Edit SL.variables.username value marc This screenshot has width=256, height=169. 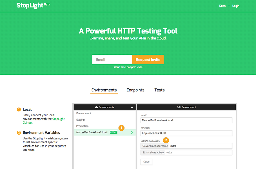[x=201, y=146]
